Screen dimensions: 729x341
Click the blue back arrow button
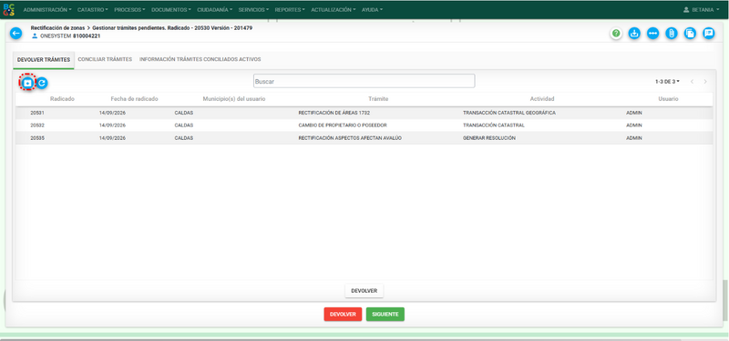click(x=15, y=34)
